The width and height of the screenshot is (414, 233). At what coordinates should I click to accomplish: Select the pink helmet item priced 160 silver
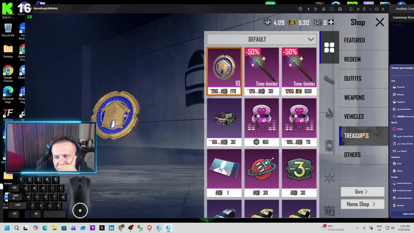point(262,122)
